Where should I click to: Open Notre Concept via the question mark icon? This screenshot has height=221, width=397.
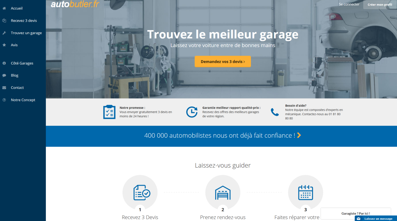click(3, 99)
